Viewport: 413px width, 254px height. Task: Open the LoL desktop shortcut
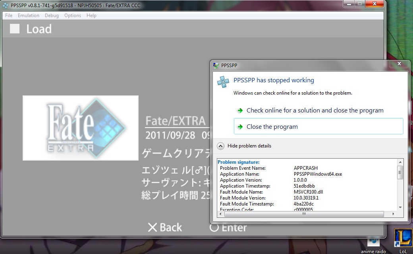tap(403, 238)
